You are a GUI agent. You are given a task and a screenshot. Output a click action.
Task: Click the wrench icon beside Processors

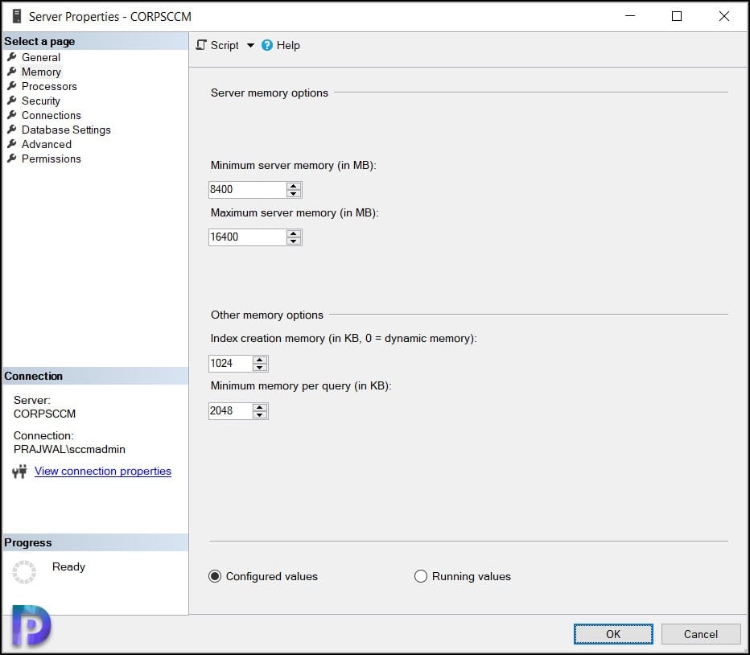(12, 86)
